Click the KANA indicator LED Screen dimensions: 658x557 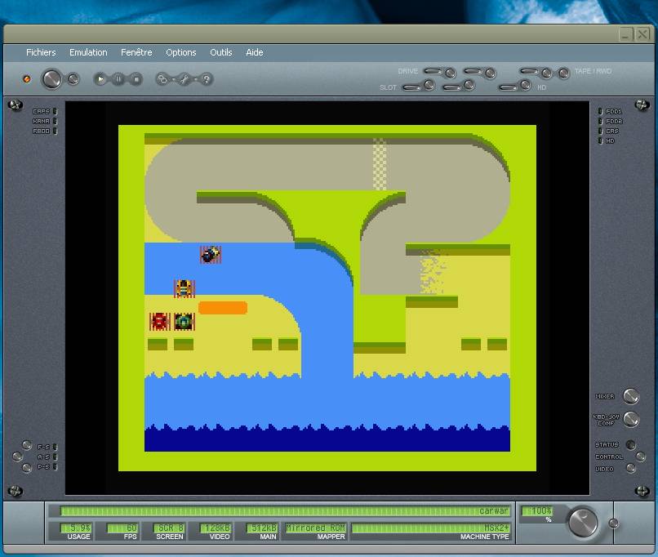pyautogui.click(x=55, y=122)
